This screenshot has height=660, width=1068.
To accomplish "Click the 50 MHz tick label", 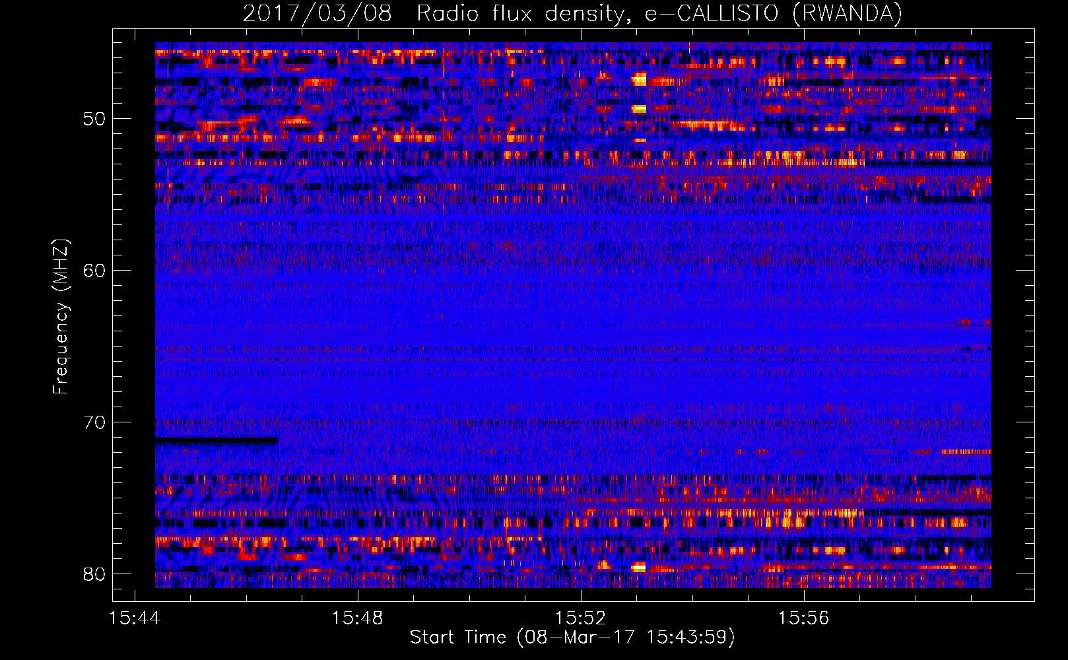I will (94, 119).
